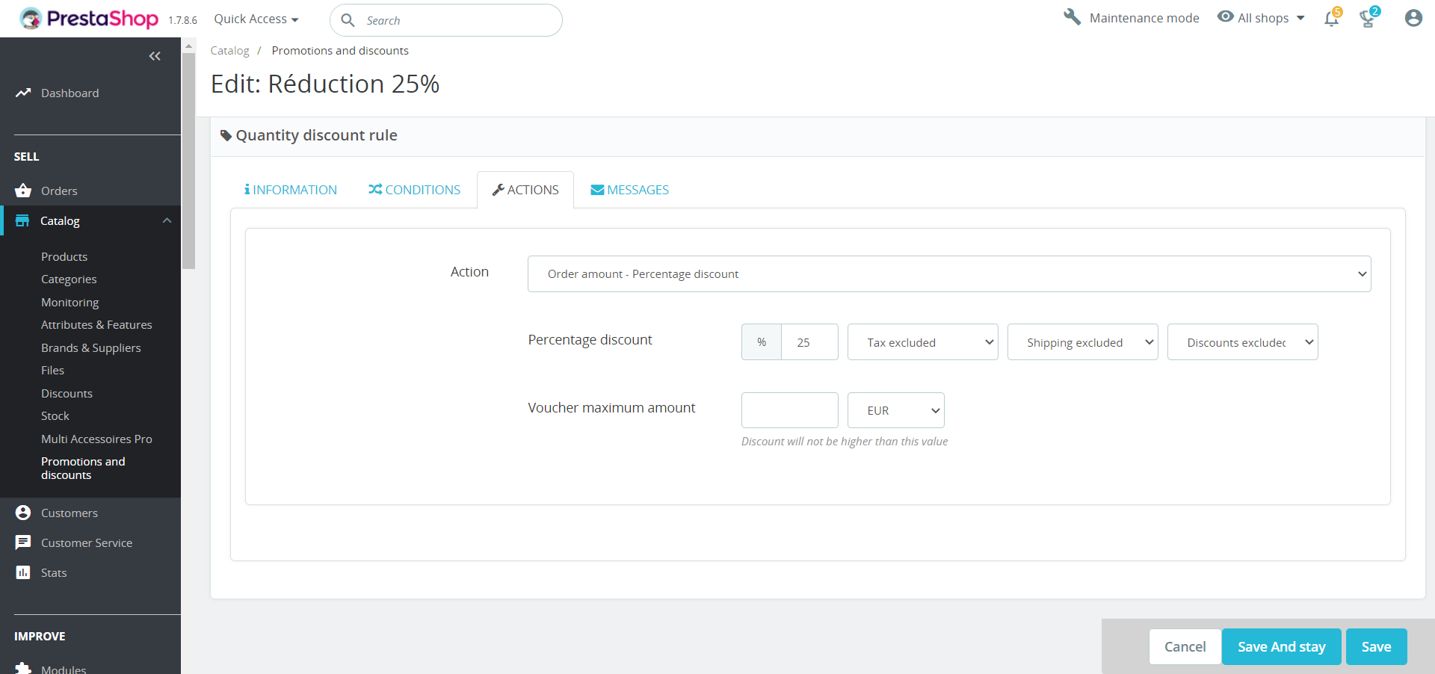Open the trophy merchant expertise icon
The height and width of the screenshot is (674, 1435).
(1368, 18)
